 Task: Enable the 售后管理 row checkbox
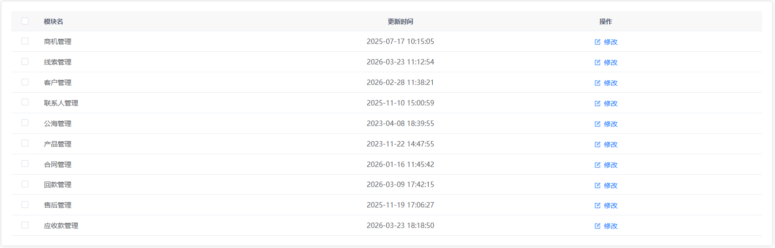pos(25,205)
